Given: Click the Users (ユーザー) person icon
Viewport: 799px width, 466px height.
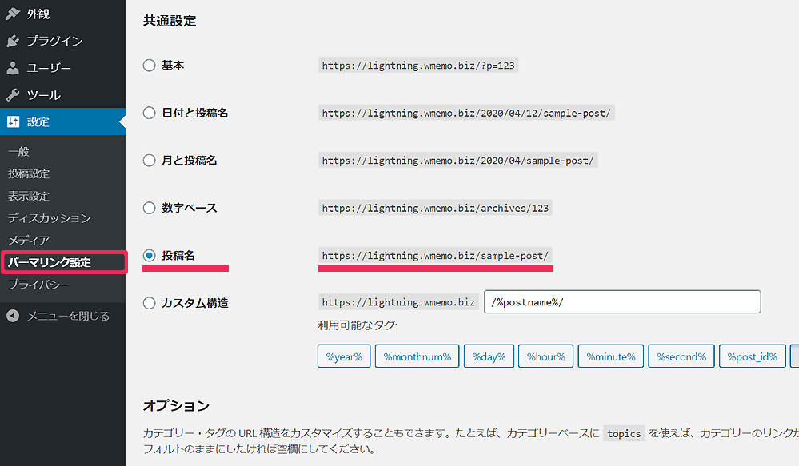Looking at the screenshot, I should (x=13, y=68).
